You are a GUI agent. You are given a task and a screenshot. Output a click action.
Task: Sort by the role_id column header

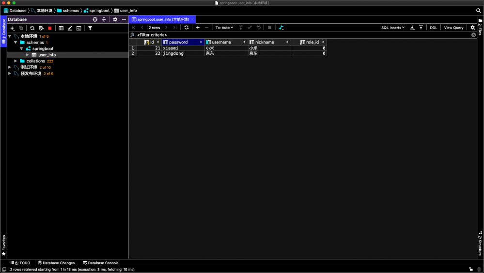point(309,42)
